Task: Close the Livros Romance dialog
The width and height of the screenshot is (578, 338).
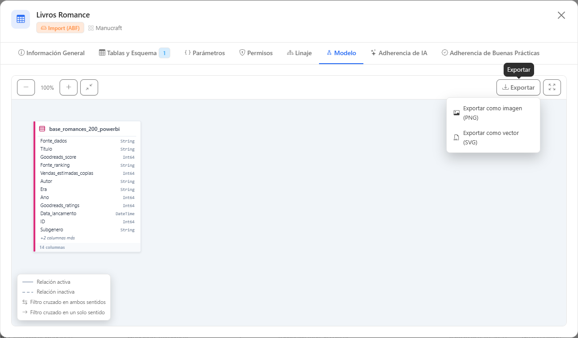Action: click(x=561, y=15)
